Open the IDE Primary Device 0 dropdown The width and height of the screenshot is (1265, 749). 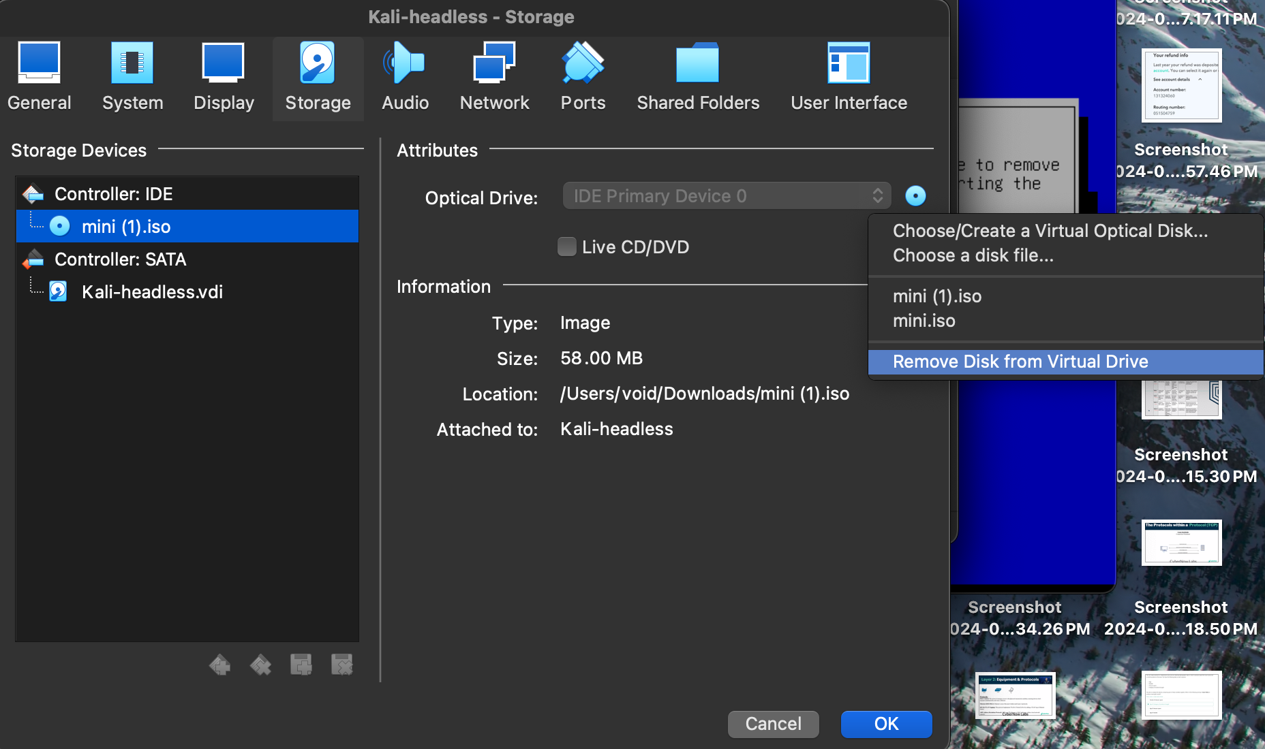(x=727, y=196)
